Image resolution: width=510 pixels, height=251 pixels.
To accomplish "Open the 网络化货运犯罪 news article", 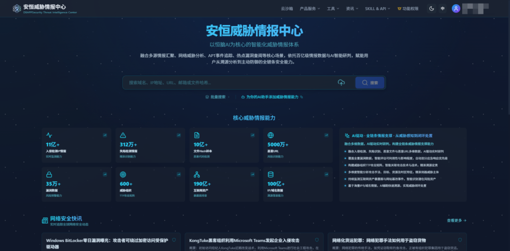I will pos(379,241).
